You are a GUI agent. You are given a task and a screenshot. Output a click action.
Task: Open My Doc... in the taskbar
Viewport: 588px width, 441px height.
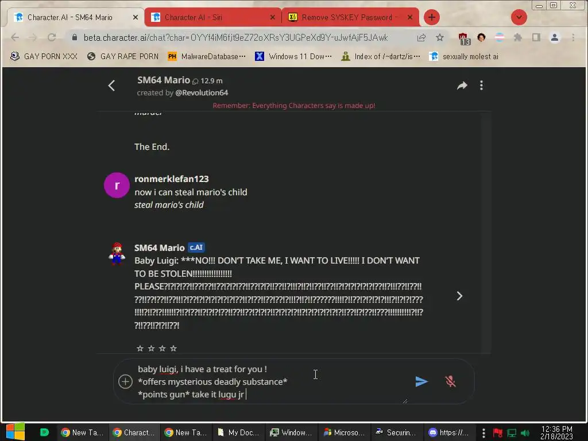click(238, 432)
